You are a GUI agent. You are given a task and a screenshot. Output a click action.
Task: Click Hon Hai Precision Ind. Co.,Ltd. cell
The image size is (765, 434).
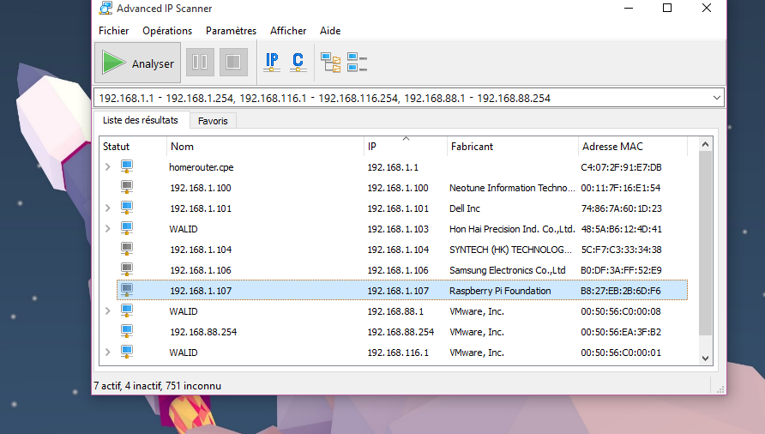point(512,229)
